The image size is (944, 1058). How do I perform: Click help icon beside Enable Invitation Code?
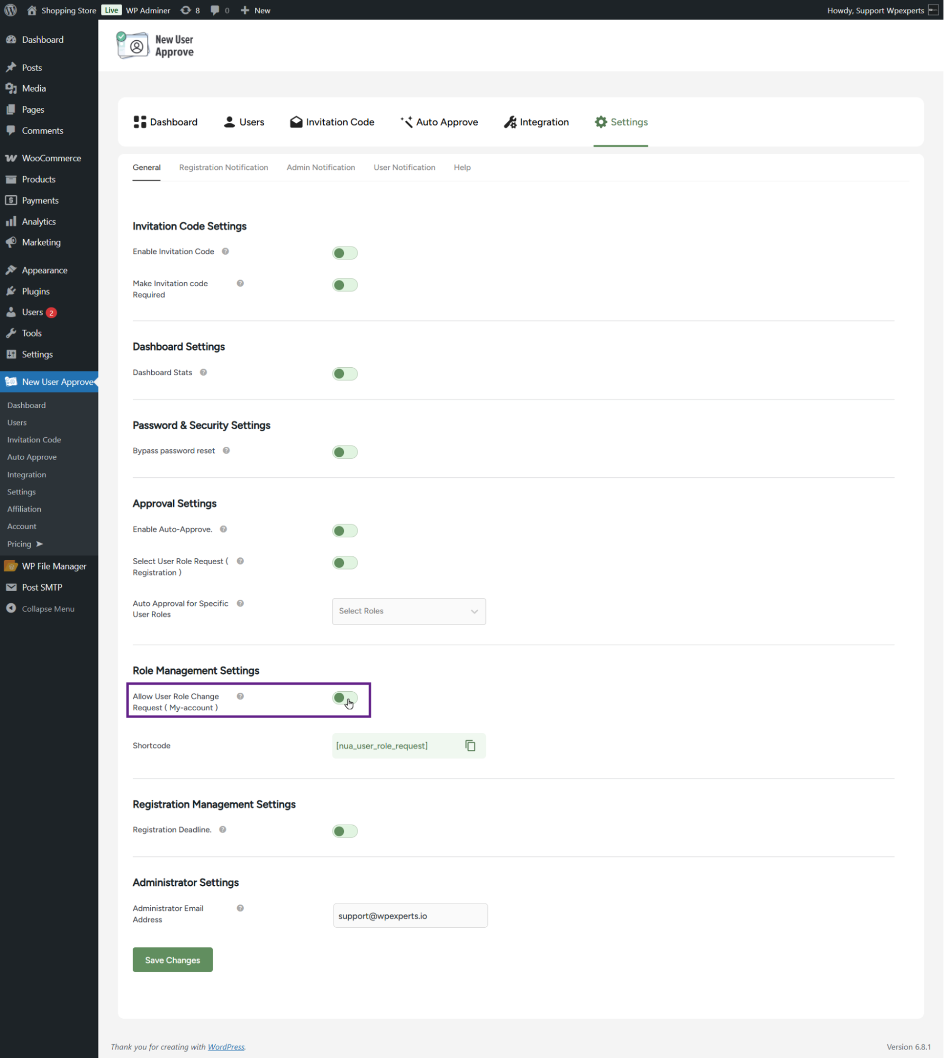225,251
